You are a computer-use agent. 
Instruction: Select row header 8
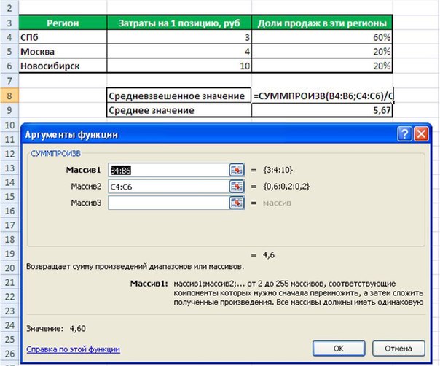[8, 96]
